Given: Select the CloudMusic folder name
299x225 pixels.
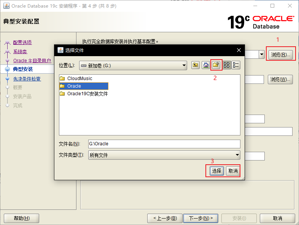Looking at the screenshot, I should pyautogui.click(x=80, y=79).
